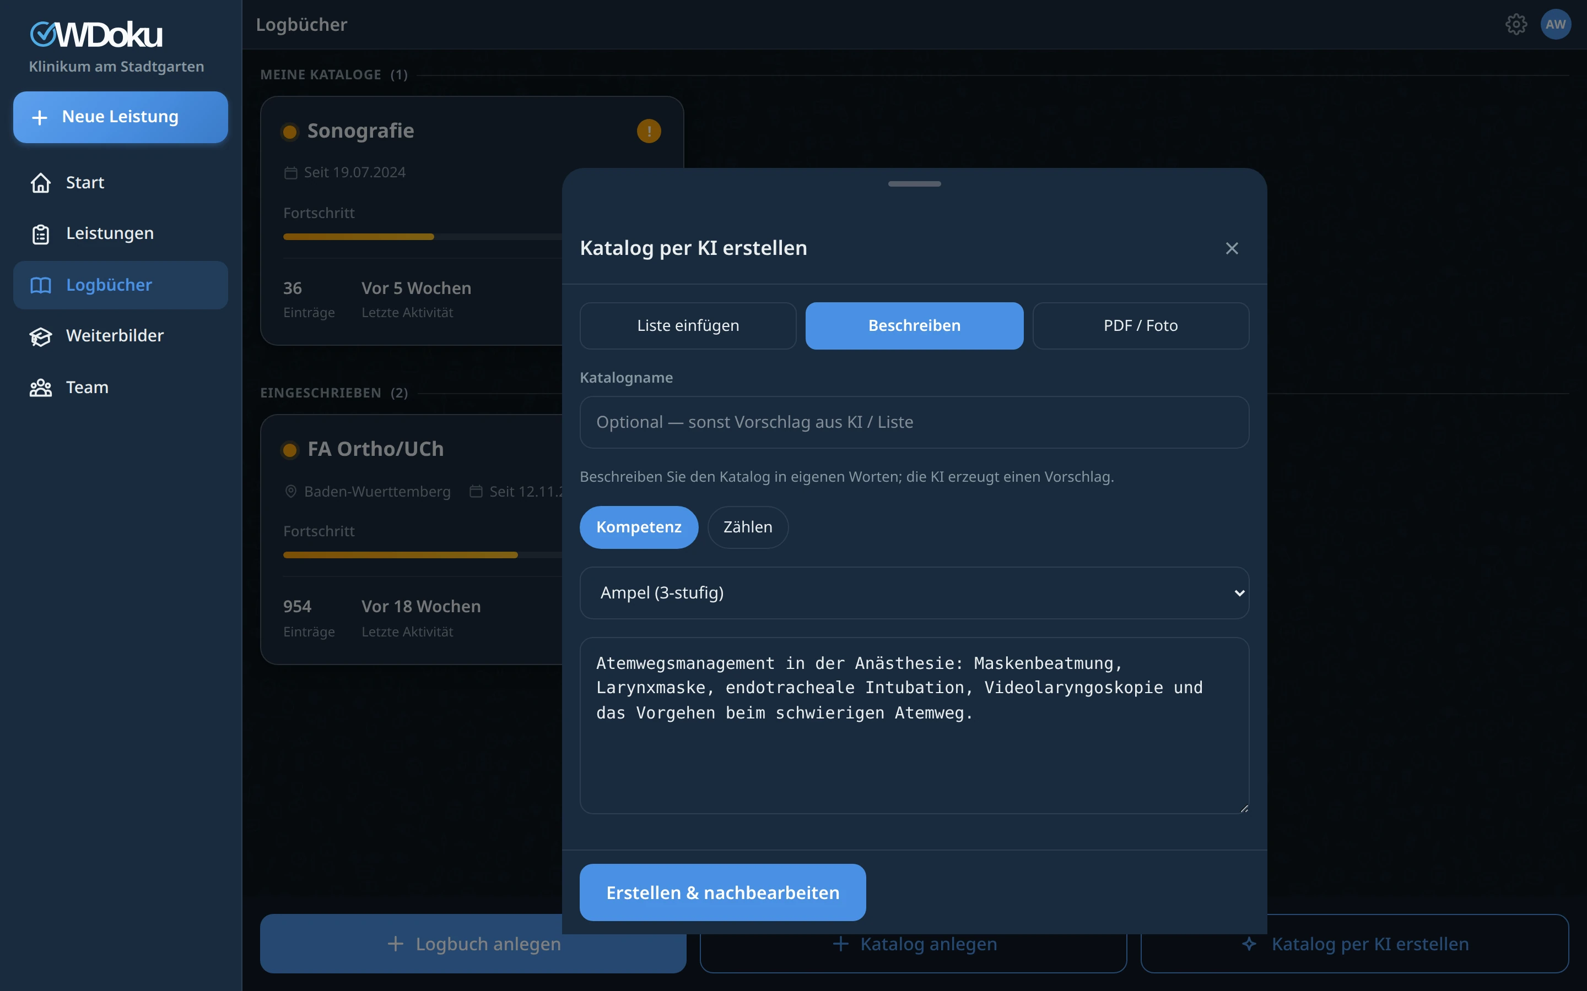The width and height of the screenshot is (1587, 991).
Task: Click the OWDoku logo
Action: (x=96, y=34)
